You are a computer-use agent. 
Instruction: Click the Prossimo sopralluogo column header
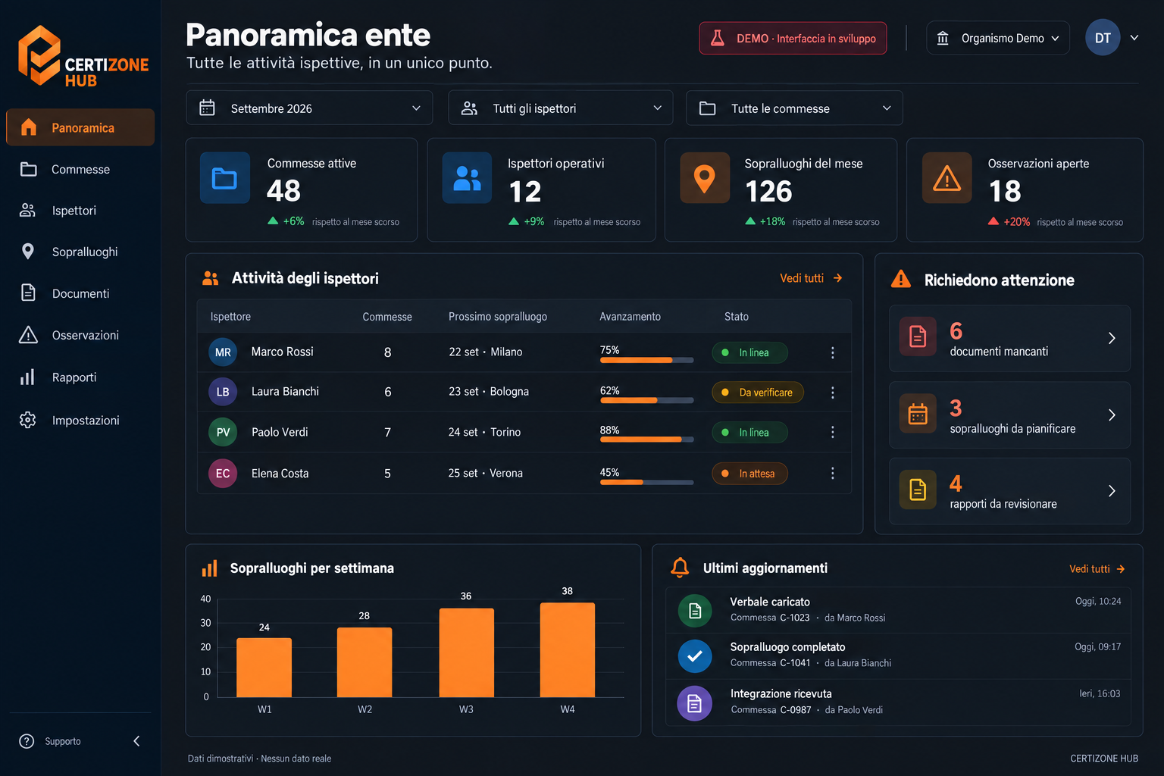click(x=497, y=317)
